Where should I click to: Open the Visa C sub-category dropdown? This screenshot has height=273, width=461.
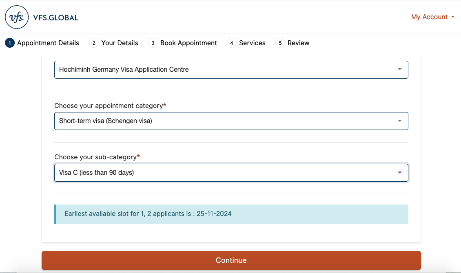click(x=231, y=173)
